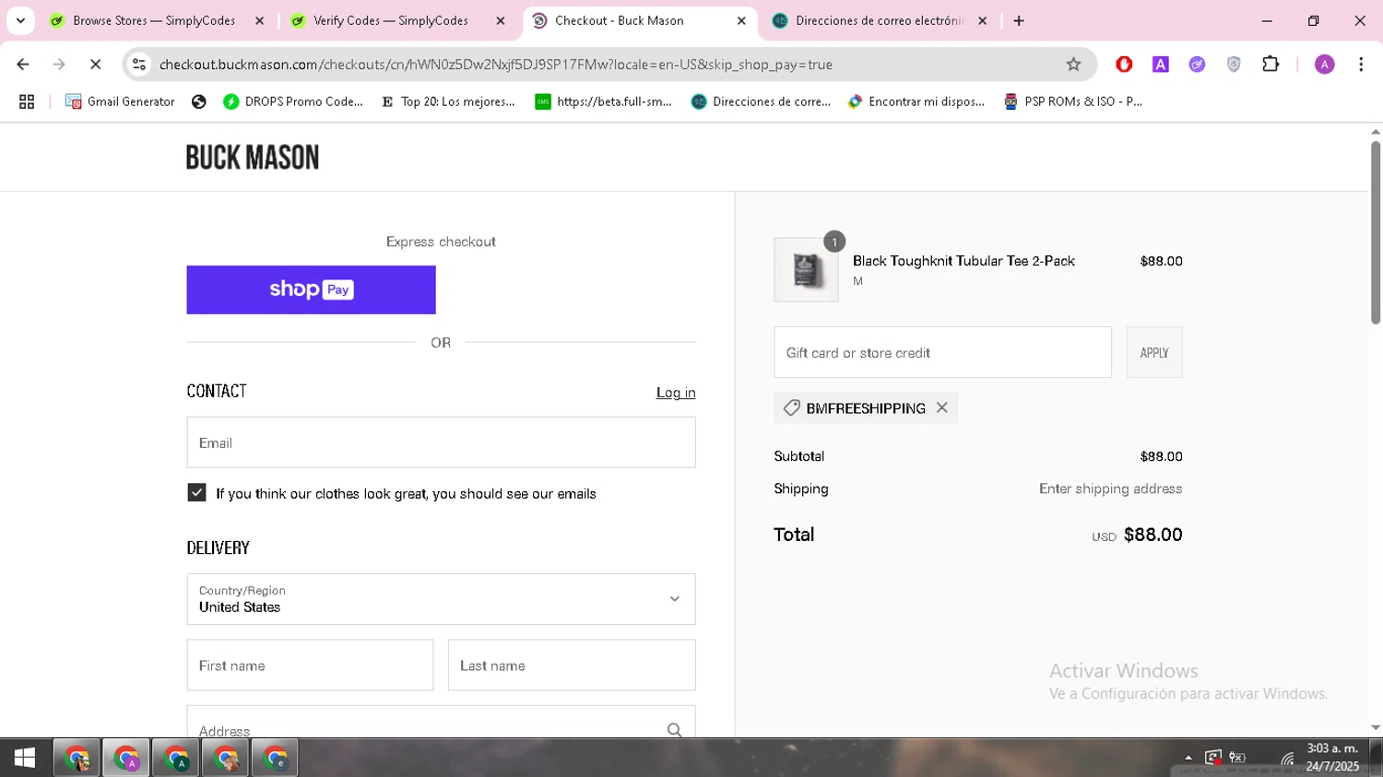Open the Direcciones de corre... bookmark
The height and width of the screenshot is (777, 1383).
click(761, 102)
